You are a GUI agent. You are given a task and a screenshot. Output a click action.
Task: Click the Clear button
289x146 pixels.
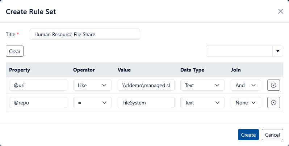(14, 51)
